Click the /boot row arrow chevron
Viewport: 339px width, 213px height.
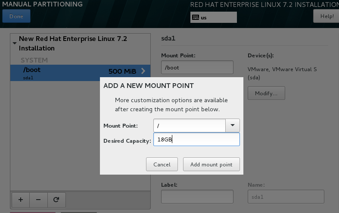(143, 71)
